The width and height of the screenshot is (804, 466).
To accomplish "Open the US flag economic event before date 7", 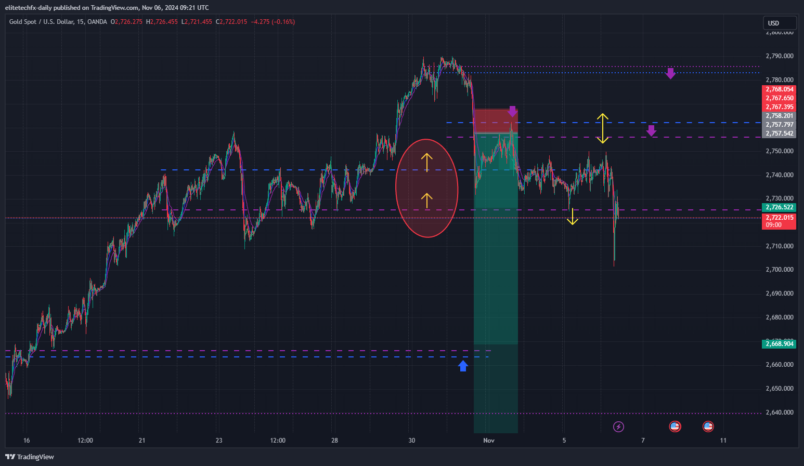I will [675, 427].
